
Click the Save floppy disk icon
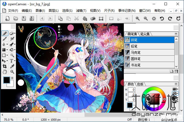click(x=24, y=18)
